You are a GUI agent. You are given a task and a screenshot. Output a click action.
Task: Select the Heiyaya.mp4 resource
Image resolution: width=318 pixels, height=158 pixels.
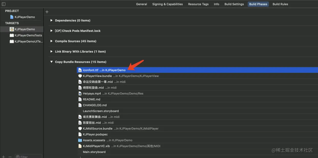197,94
